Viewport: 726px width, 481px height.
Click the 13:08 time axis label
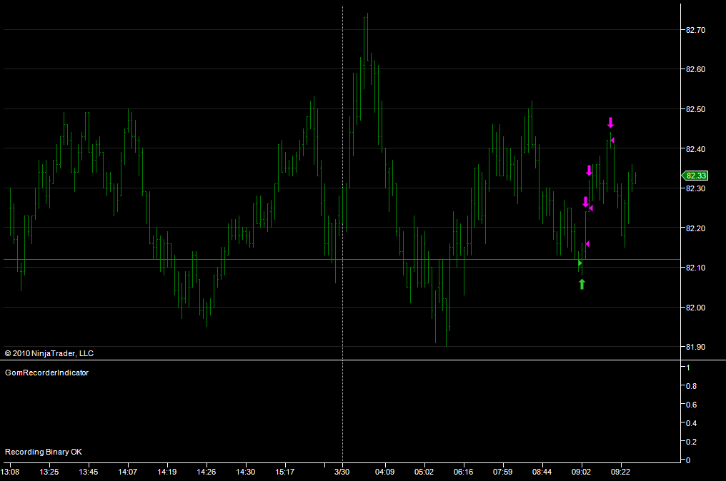(x=10, y=472)
